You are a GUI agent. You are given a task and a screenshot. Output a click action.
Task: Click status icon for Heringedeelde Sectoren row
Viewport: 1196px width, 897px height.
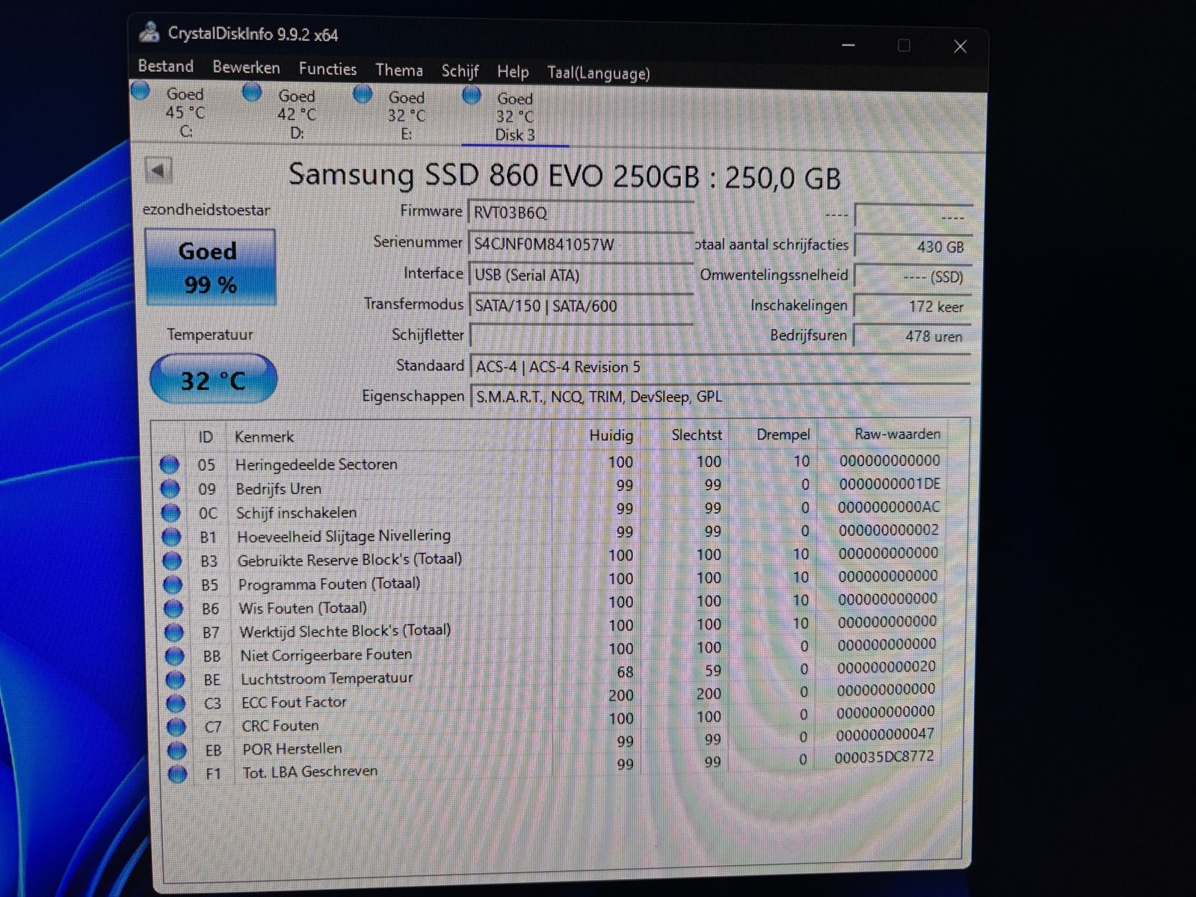pyautogui.click(x=170, y=465)
